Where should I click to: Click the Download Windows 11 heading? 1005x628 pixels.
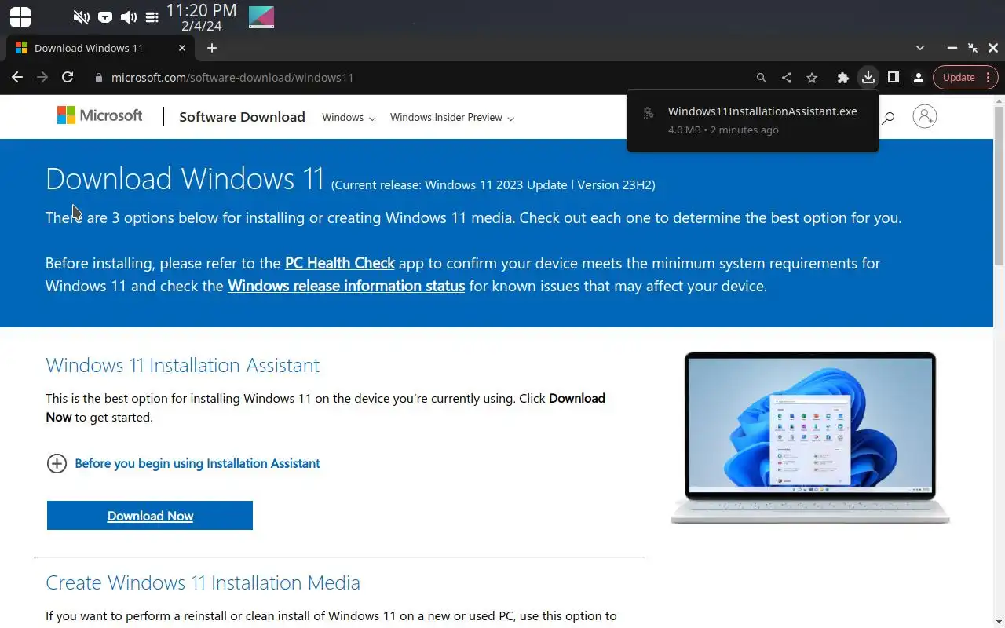click(x=185, y=179)
